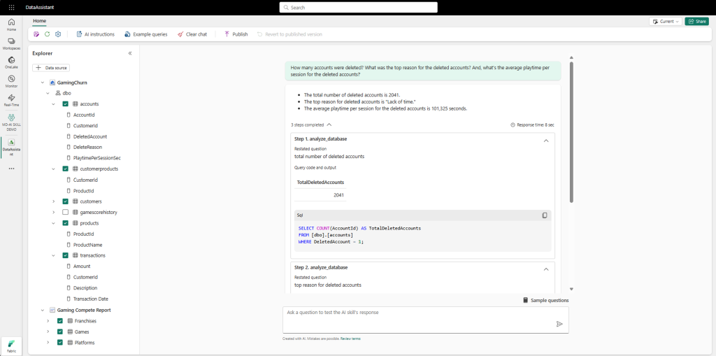Select the Transaction Date column
The height and width of the screenshot is (356, 716).
coord(92,299)
